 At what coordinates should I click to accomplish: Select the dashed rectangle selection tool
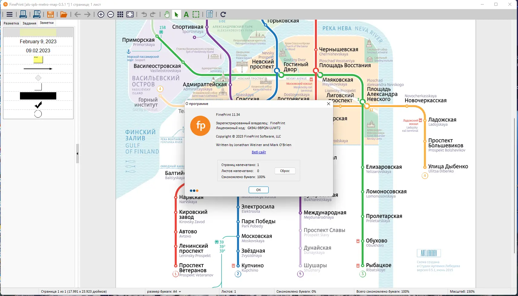(196, 14)
